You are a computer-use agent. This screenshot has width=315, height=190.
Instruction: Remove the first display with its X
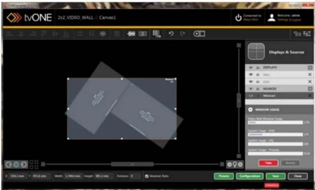tap(310, 75)
